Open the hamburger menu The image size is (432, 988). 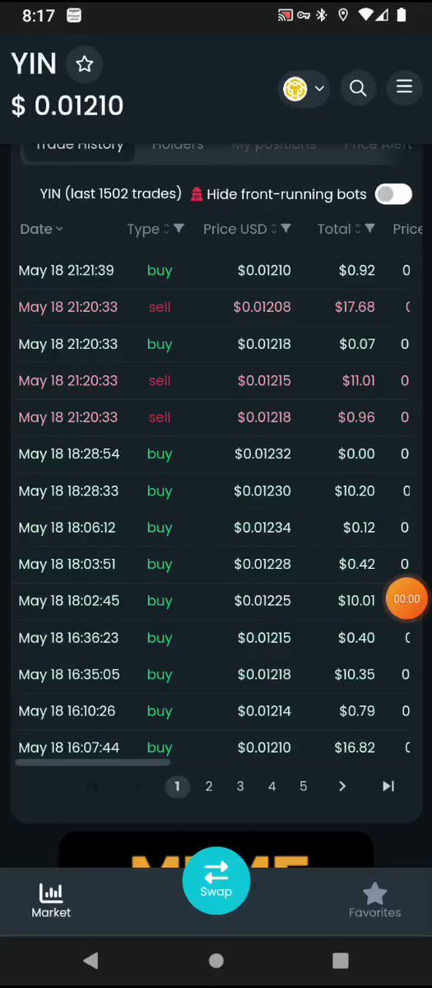[404, 86]
